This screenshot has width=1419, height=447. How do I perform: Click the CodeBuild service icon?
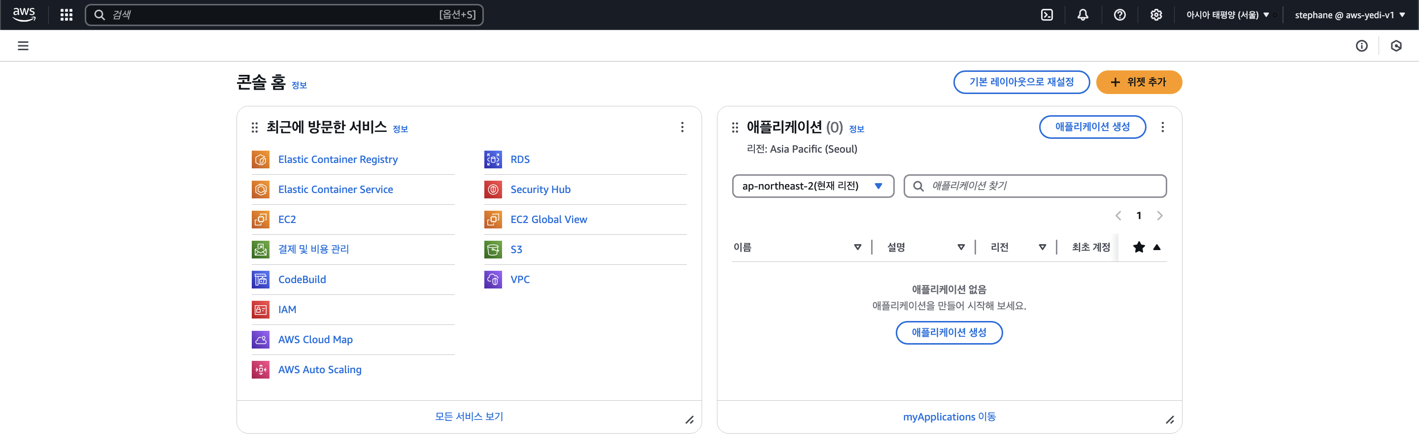[x=261, y=280]
